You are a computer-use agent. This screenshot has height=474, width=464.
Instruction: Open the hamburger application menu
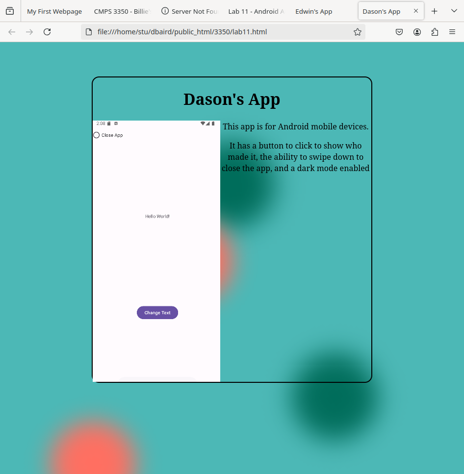(452, 32)
